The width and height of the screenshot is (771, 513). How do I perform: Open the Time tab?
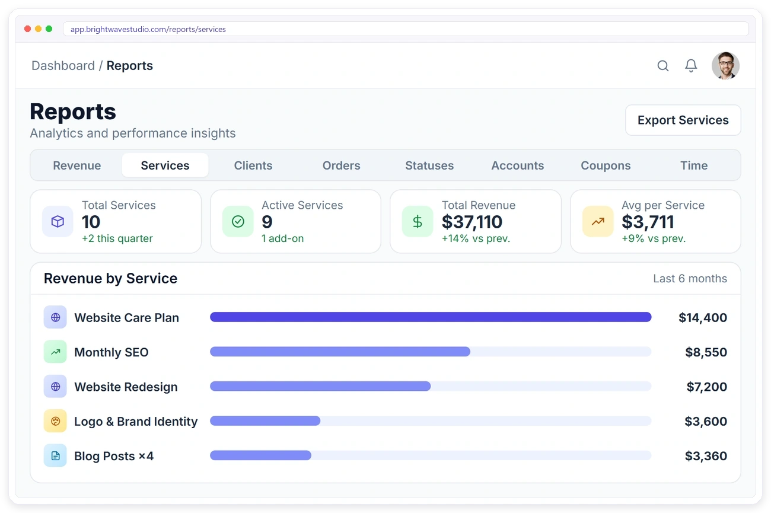coord(694,165)
